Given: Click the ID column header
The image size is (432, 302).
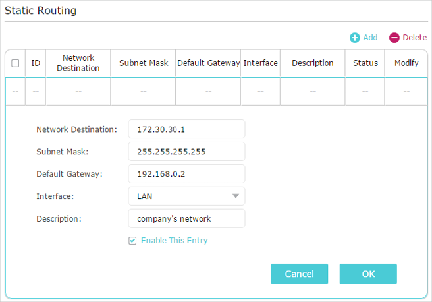Looking at the screenshot, I should 36,63.
